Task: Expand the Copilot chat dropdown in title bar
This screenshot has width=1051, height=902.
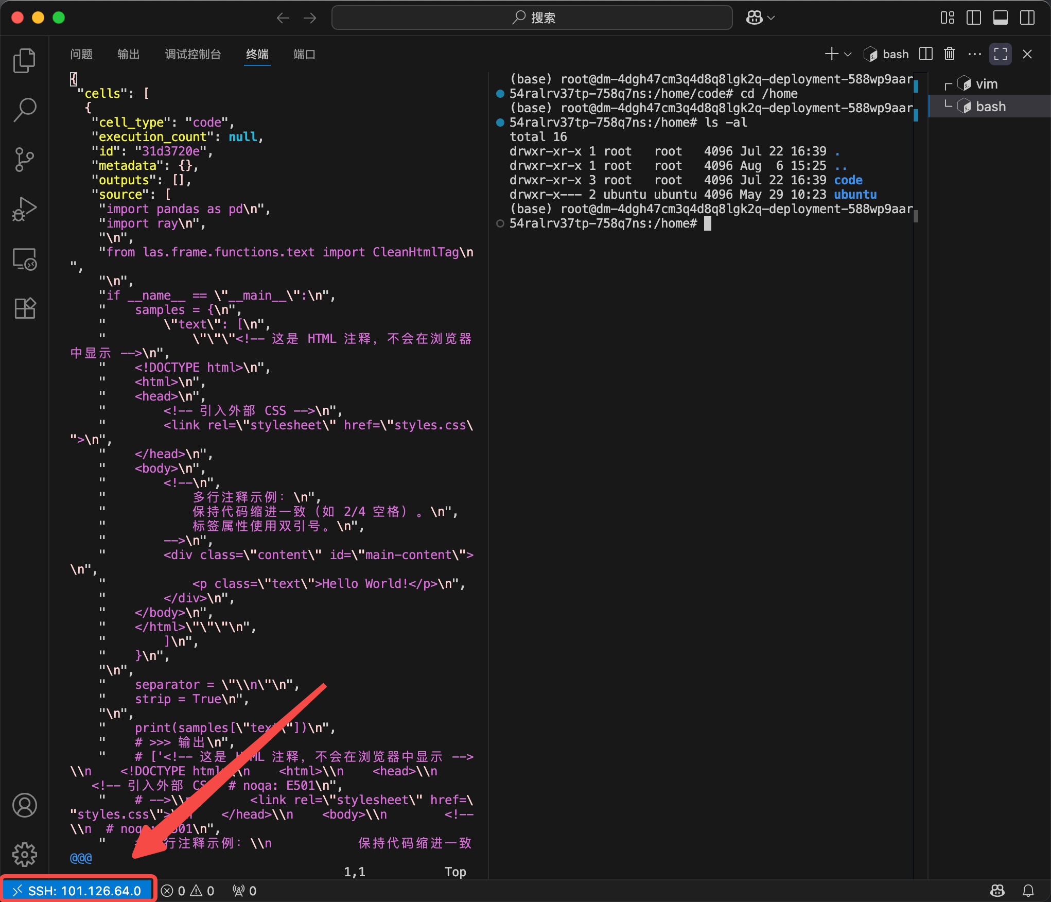Action: (771, 18)
